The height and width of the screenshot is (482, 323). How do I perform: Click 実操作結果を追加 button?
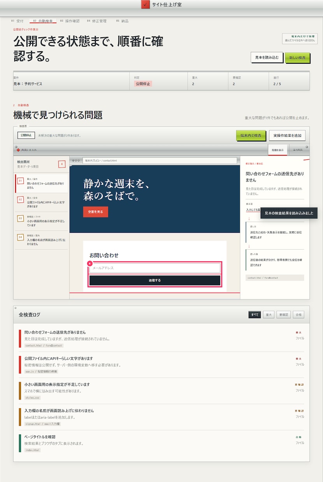(287, 135)
